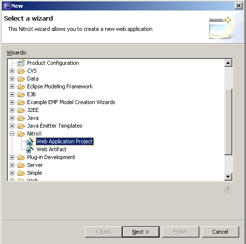Collapse the NitroX tree node
Screen dimensions: 246x244
click(x=12, y=134)
